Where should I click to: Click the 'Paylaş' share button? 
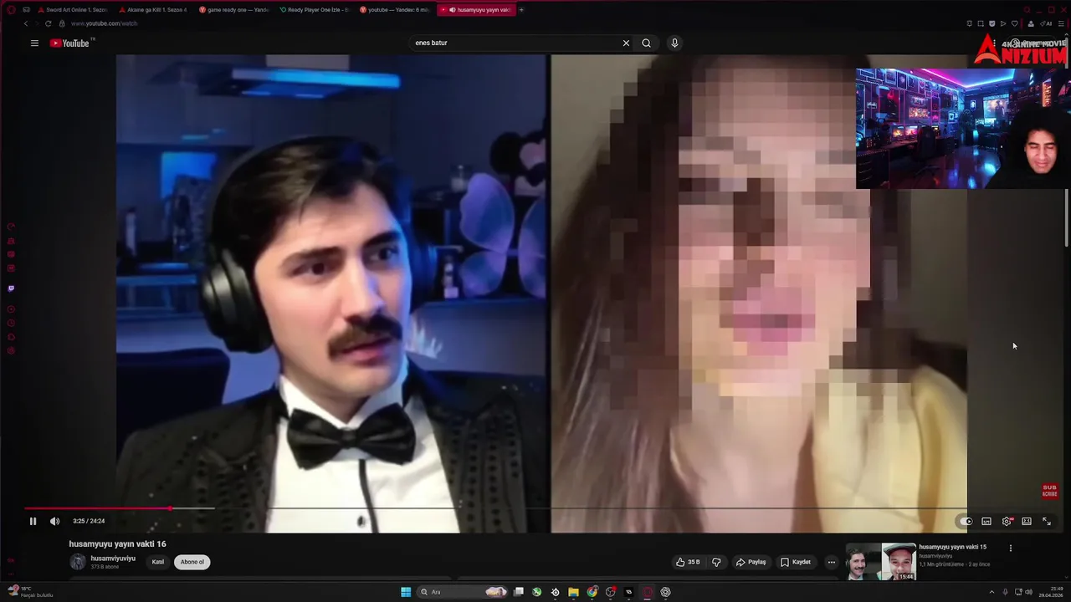tap(751, 562)
